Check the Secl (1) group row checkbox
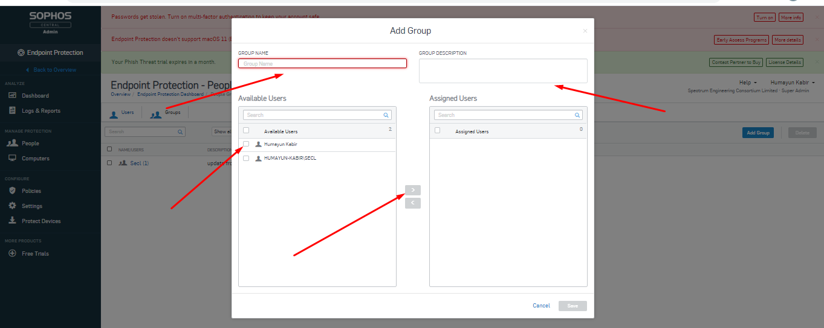 (x=109, y=163)
